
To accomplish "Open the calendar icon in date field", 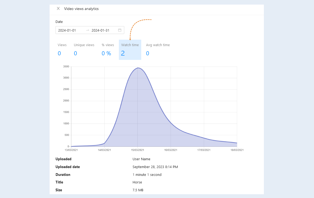I will (x=120, y=30).
